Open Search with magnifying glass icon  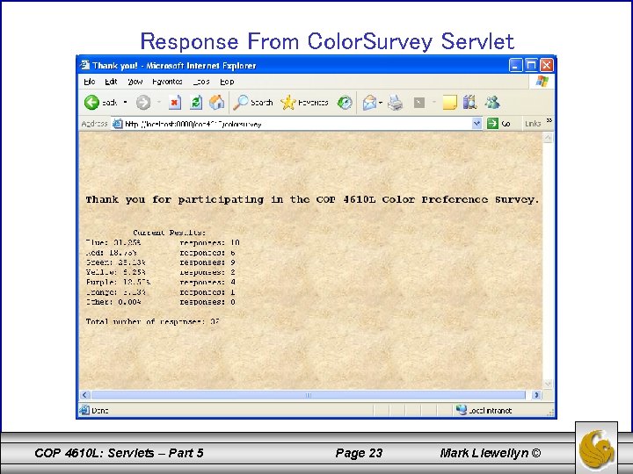tap(253, 103)
